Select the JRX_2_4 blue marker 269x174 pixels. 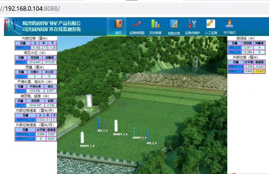tap(148, 134)
